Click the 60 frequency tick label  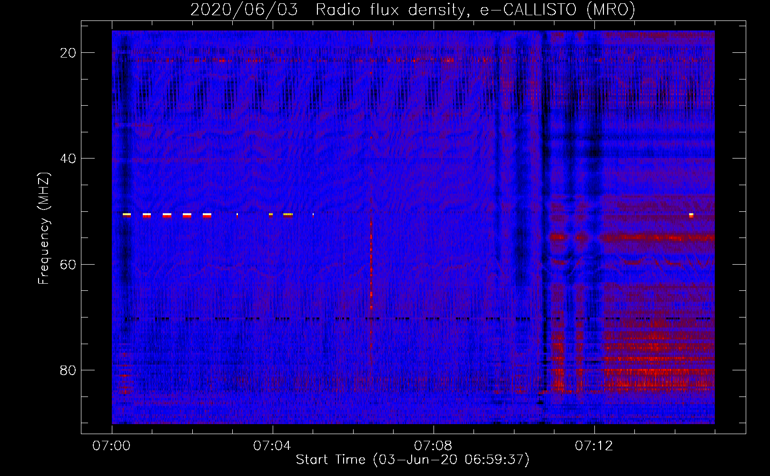coord(69,264)
